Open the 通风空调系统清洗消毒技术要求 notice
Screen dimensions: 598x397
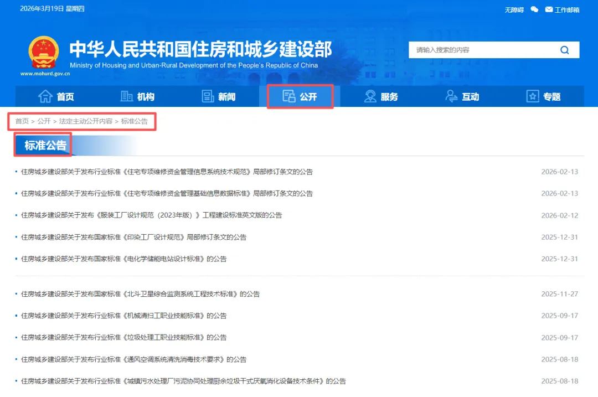click(x=133, y=360)
